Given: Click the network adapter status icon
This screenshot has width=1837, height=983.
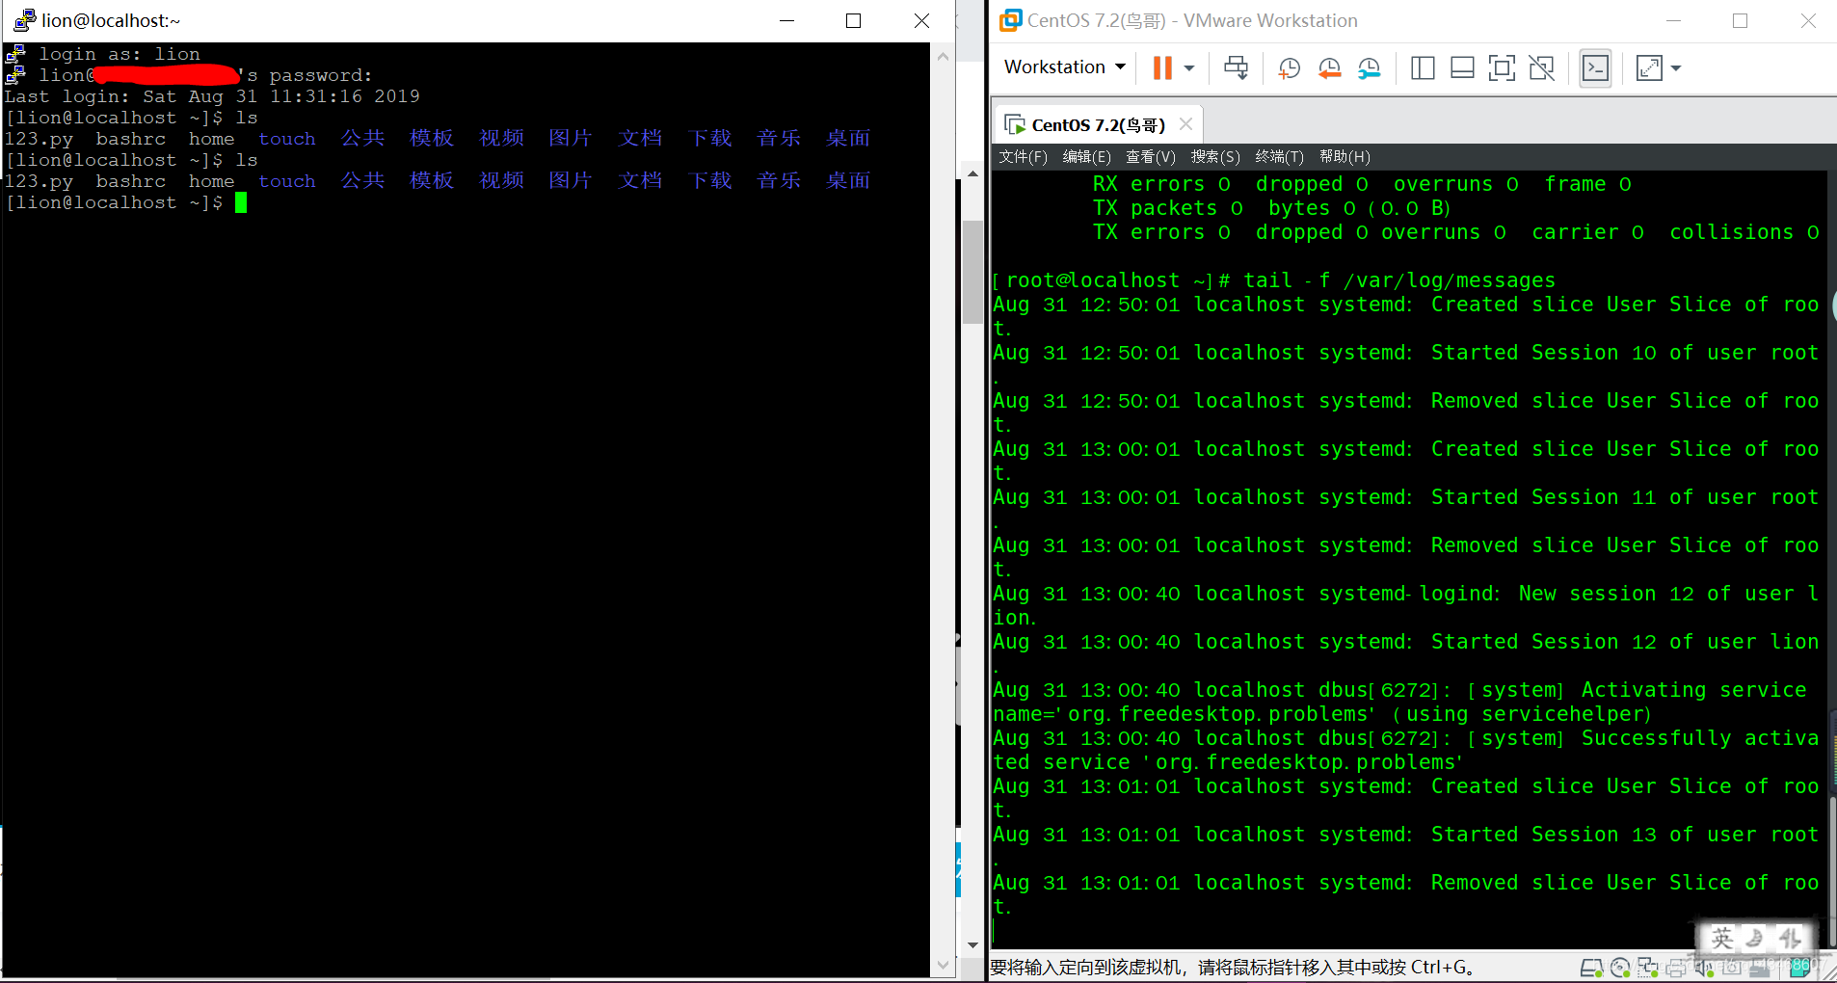Looking at the screenshot, I should tap(1648, 967).
